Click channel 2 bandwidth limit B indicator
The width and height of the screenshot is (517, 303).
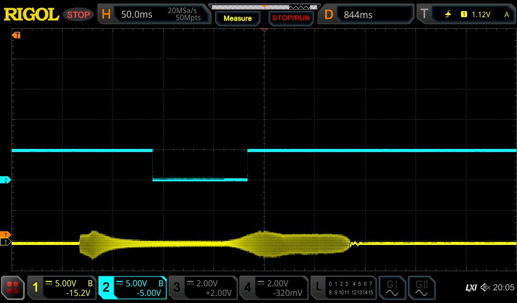(x=161, y=283)
